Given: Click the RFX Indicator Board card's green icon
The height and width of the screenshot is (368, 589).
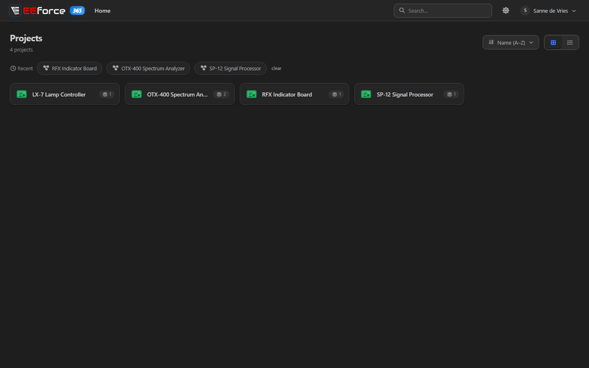Looking at the screenshot, I should [x=252, y=94].
